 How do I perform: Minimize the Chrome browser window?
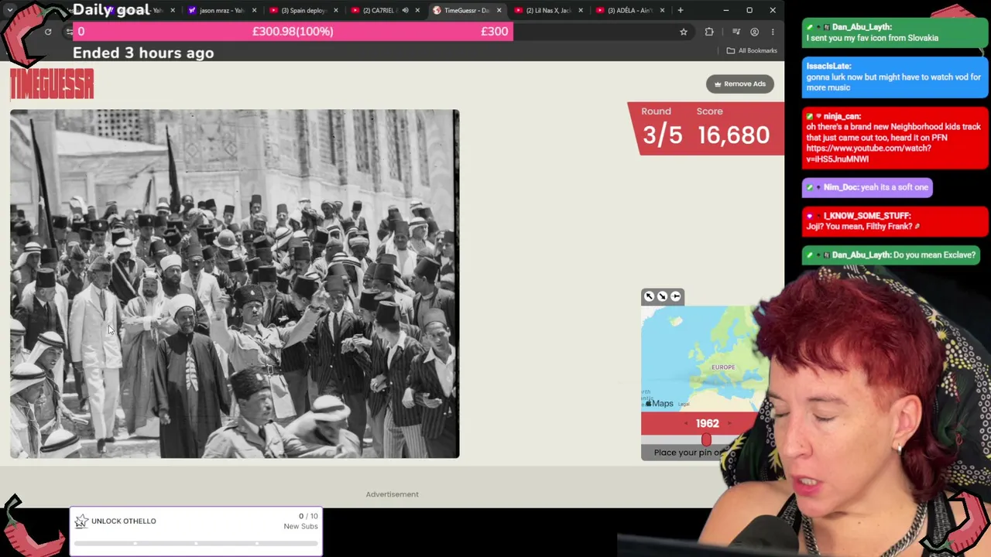(x=726, y=10)
